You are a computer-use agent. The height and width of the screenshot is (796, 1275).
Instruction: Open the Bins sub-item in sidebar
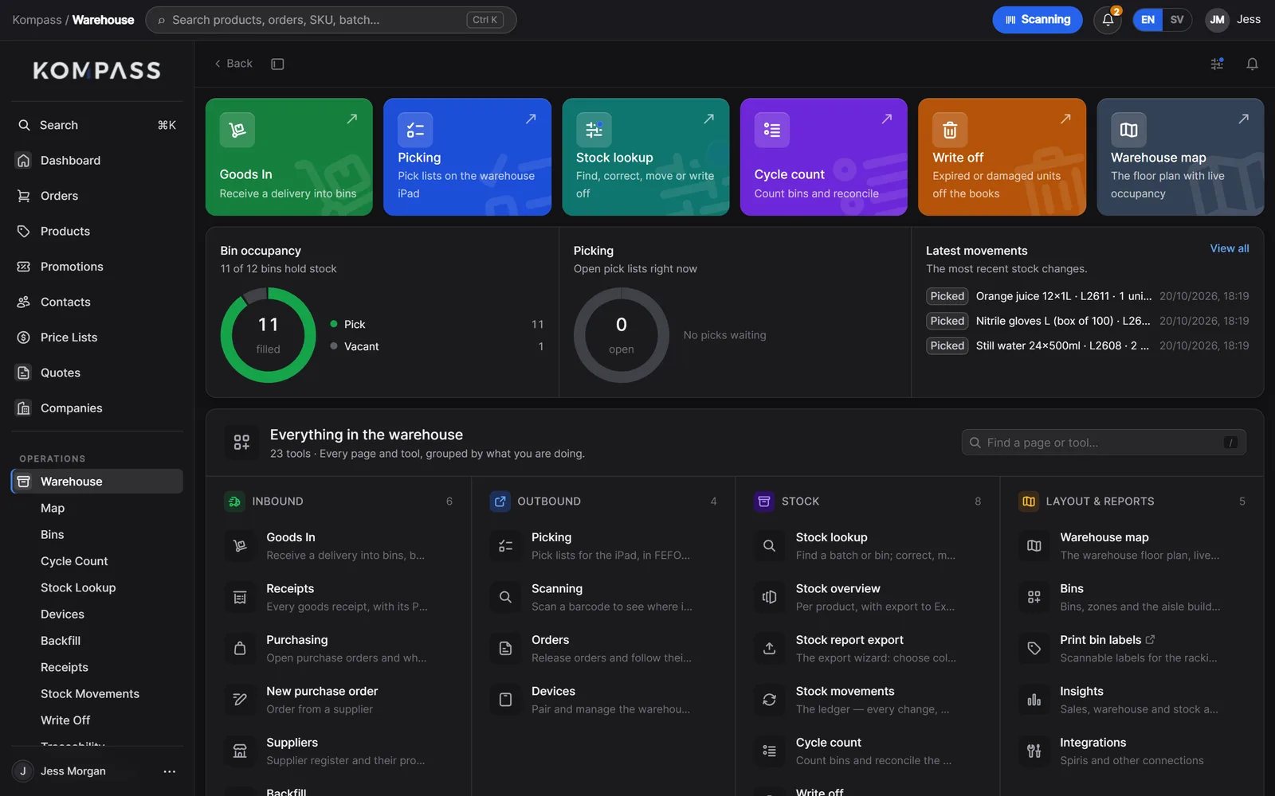coord(53,535)
